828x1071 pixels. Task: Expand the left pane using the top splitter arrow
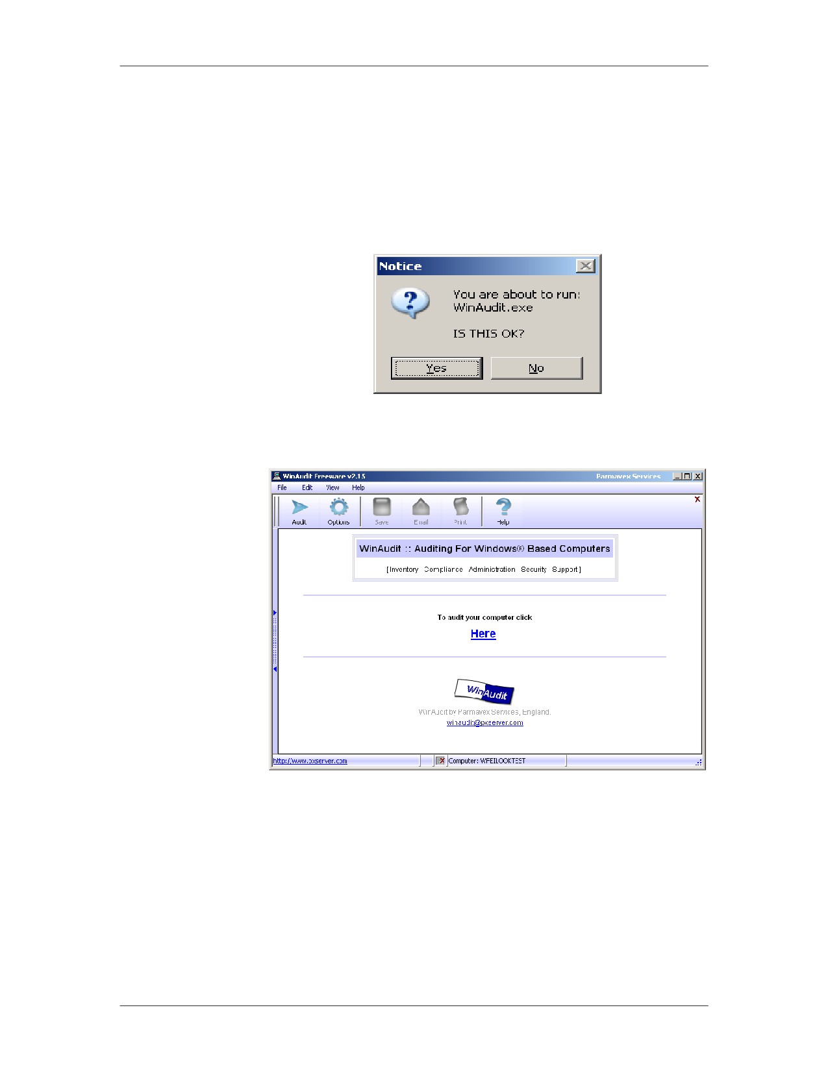tap(275, 613)
